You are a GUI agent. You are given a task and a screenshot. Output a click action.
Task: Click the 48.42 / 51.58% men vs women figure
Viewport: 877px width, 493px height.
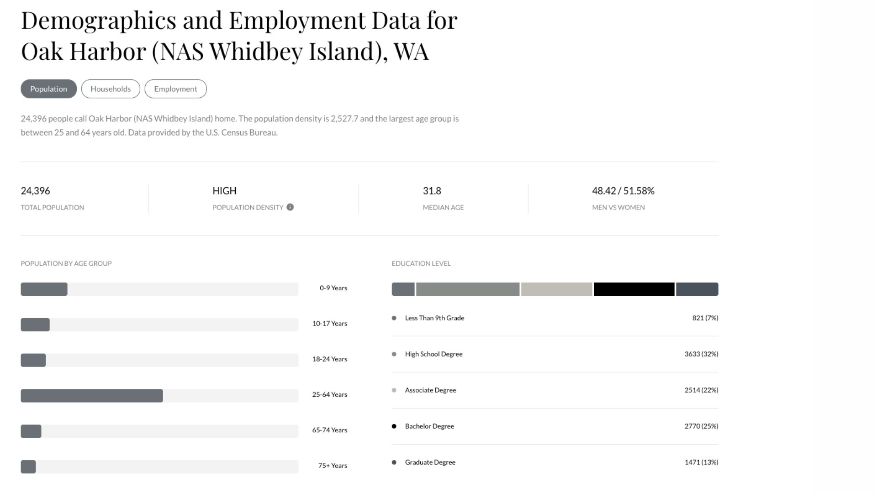(623, 191)
